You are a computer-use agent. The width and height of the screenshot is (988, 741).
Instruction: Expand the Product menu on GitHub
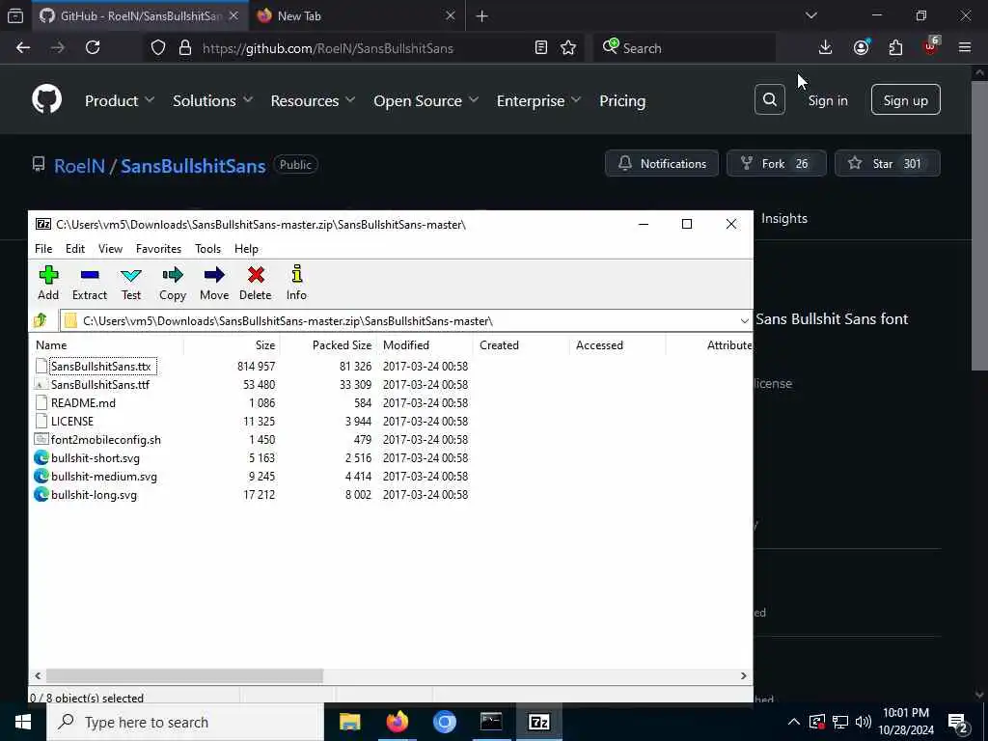click(x=119, y=100)
